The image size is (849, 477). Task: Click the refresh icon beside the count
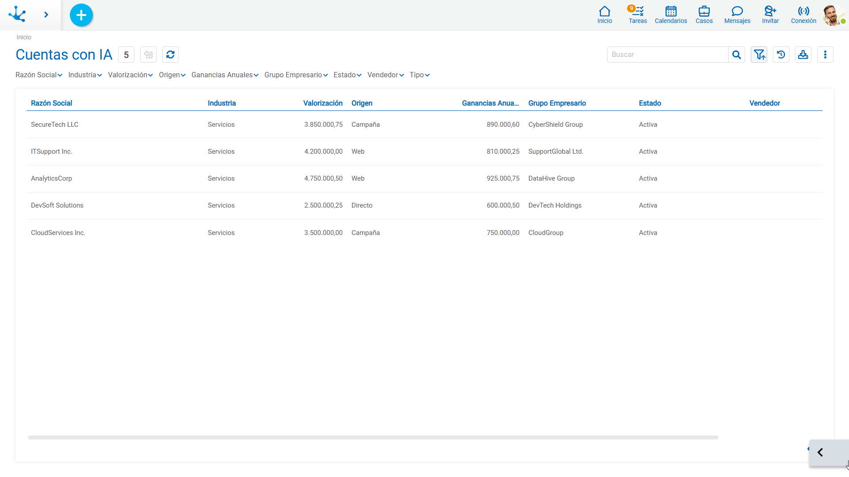[x=170, y=55]
